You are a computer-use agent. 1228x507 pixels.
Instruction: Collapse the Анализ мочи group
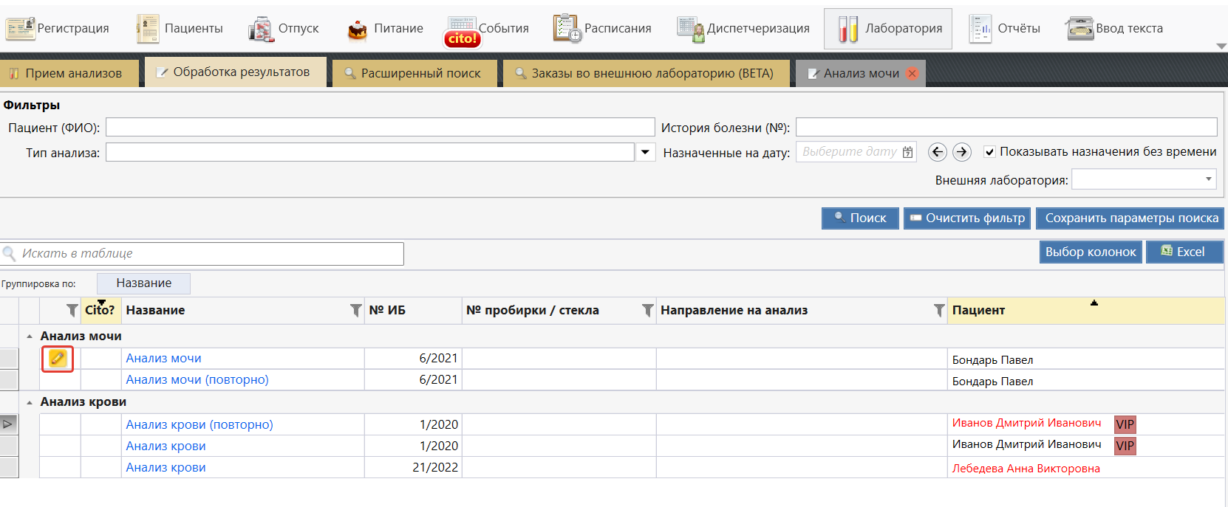(x=30, y=337)
